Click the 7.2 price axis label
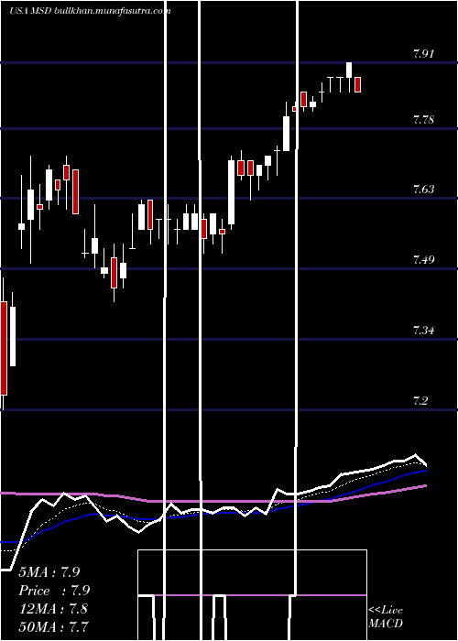The width and height of the screenshot is (458, 641). click(x=420, y=400)
